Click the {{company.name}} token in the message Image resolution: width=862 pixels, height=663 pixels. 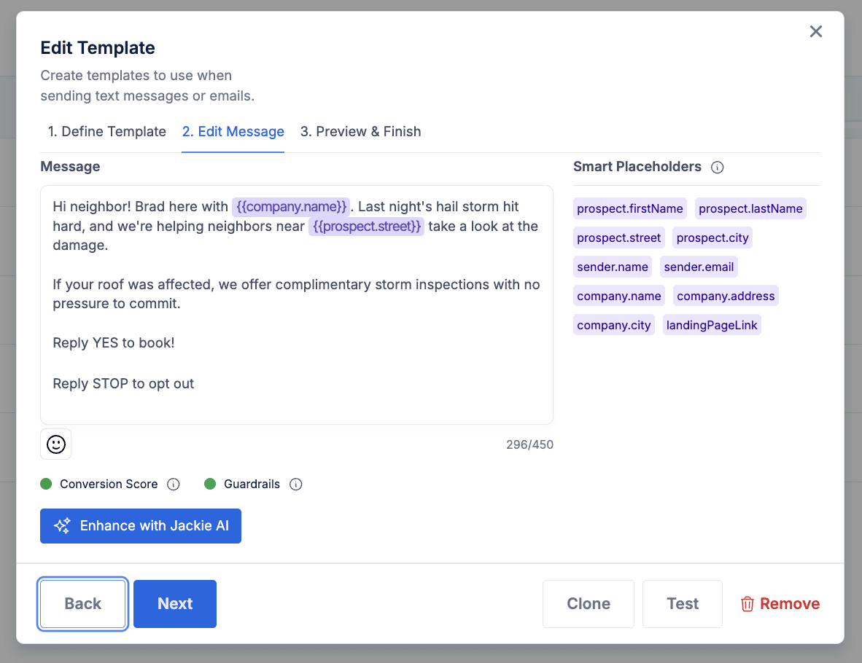[292, 206]
